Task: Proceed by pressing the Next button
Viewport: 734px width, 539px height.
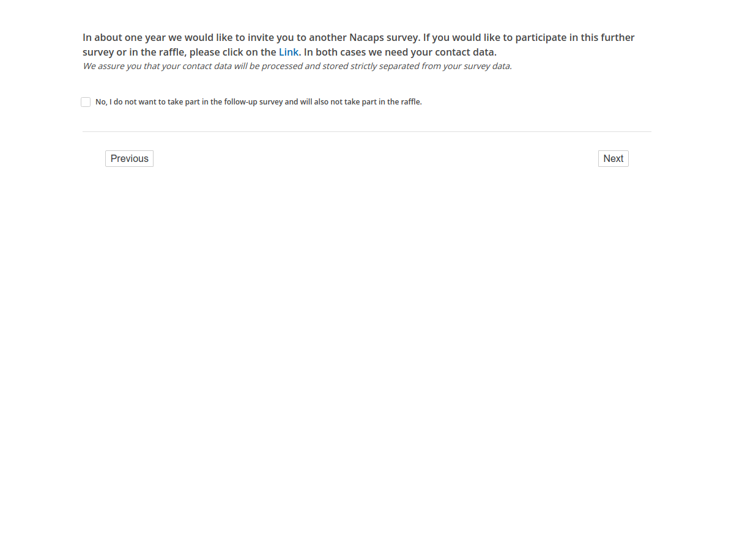Action: [x=613, y=159]
